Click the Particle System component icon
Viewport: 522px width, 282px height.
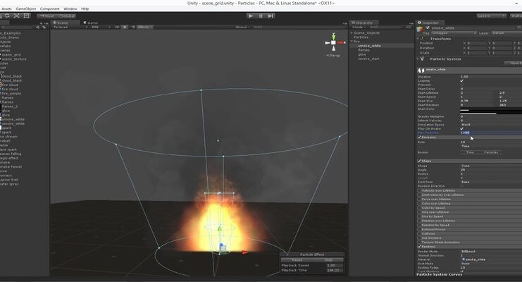(423, 59)
